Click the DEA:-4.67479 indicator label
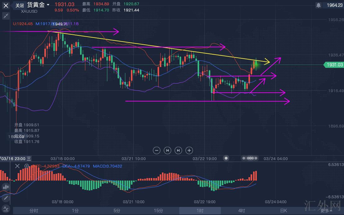Screen dimensions: 344x215 coord(76,166)
